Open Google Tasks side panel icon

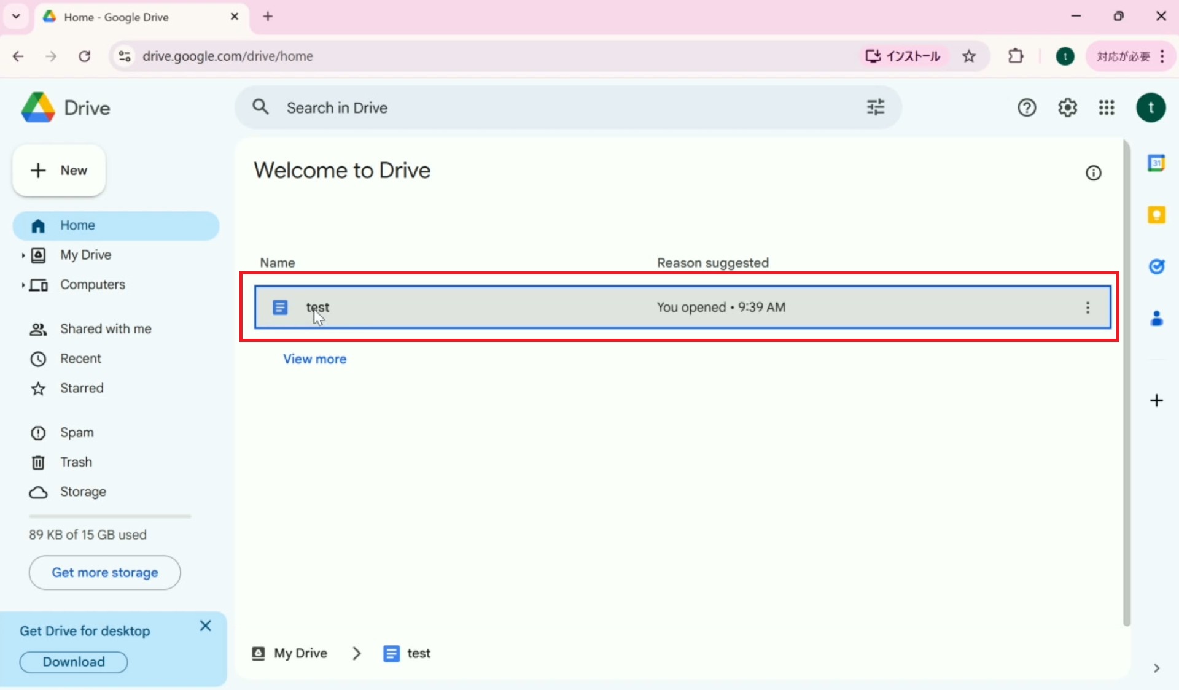(x=1156, y=266)
